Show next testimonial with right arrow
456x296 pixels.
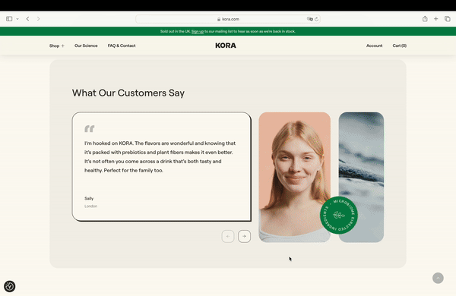(244, 237)
